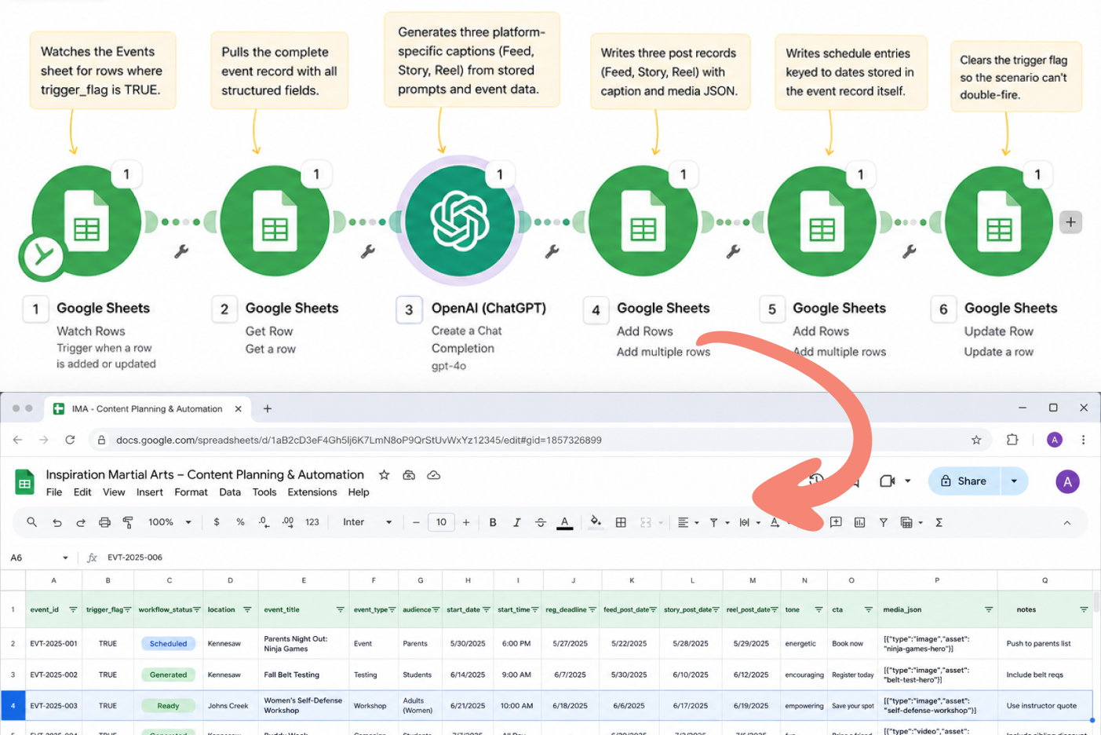Add a module with the plus button
1101x735 pixels.
[1070, 222]
